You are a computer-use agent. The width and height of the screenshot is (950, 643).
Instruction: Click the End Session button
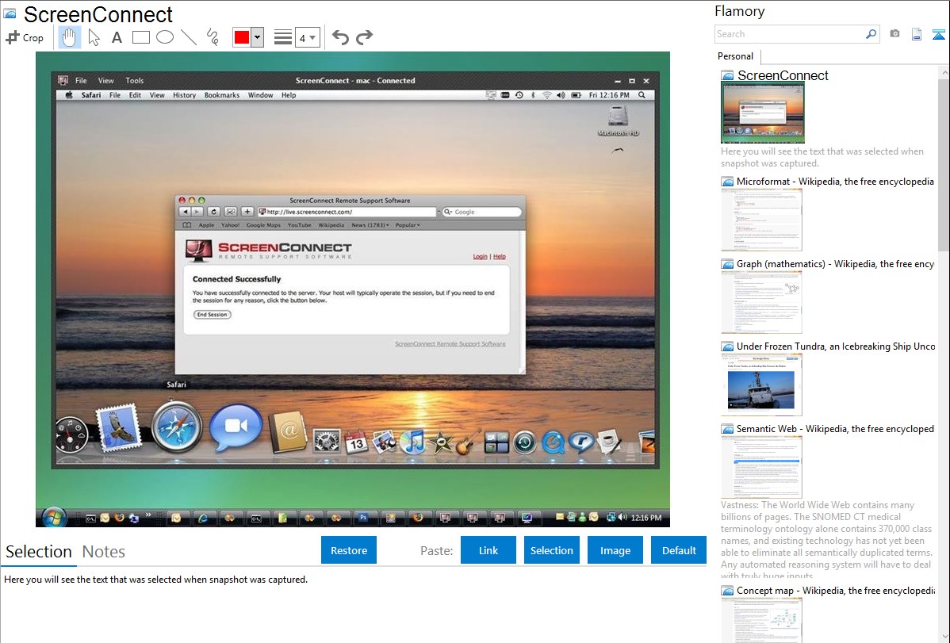pyautogui.click(x=212, y=315)
